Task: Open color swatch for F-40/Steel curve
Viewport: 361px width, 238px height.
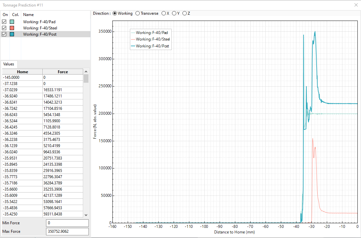Action: pyautogui.click(x=12, y=28)
